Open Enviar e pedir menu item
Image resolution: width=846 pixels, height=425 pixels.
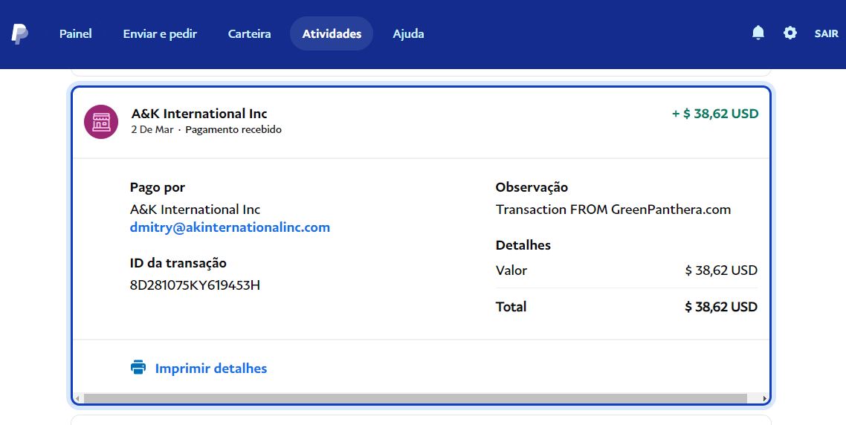[160, 33]
